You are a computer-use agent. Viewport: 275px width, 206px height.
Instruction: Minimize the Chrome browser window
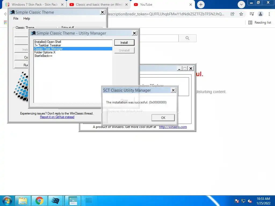coord(251,3)
